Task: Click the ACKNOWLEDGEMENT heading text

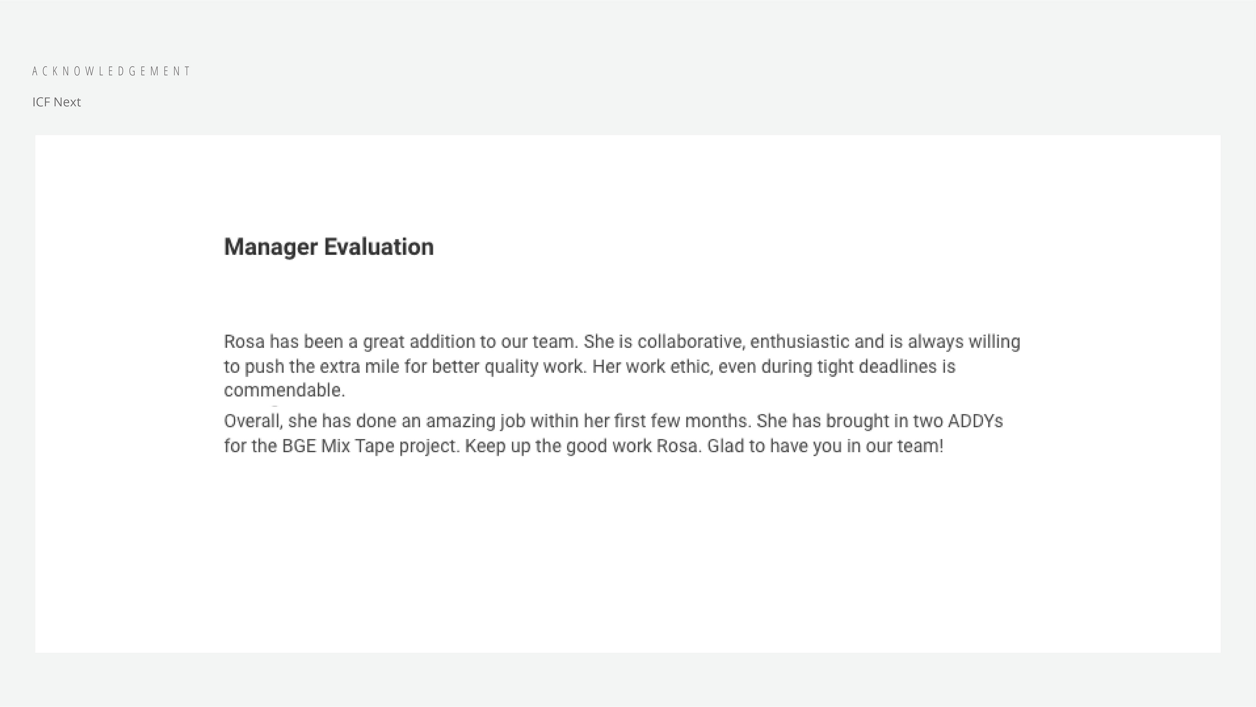Action: 111,71
